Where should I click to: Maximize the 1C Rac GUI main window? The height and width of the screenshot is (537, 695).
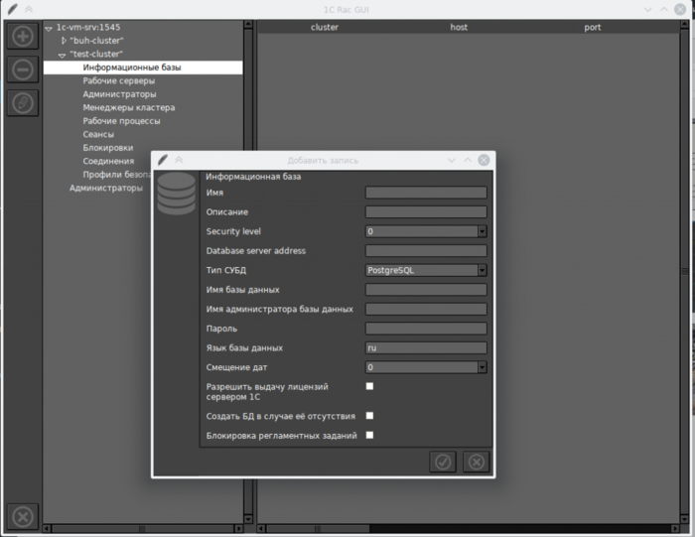(x=663, y=9)
